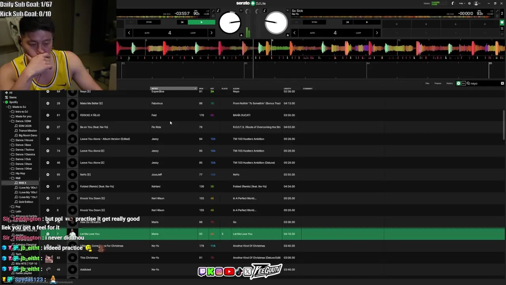Click the library vertical scrollbar

pyautogui.click(x=504, y=125)
